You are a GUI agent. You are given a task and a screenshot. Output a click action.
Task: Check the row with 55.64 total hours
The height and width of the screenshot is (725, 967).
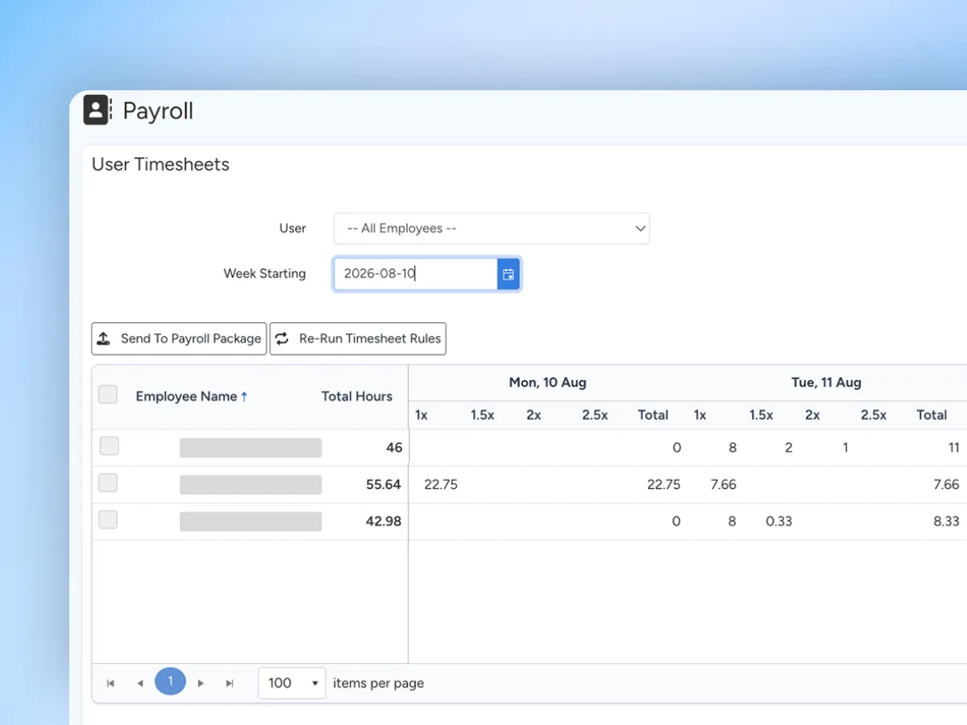[107, 483]
